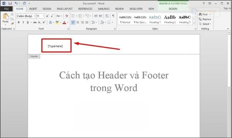Toggle Underline formatting

[28, 22]
